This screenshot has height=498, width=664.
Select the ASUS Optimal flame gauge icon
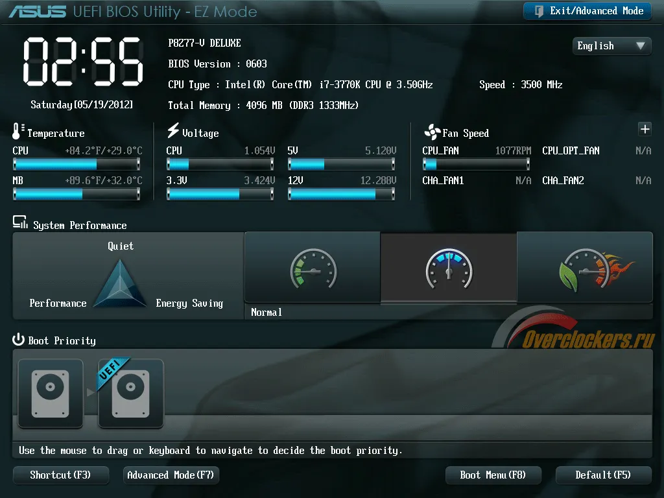click(597, 270)
